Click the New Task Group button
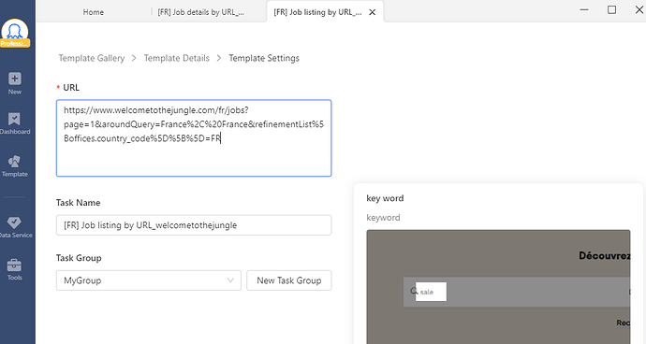 [288, 280]
